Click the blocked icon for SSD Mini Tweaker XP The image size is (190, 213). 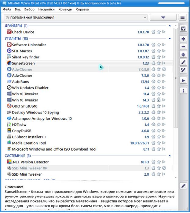tap(164, 168)
